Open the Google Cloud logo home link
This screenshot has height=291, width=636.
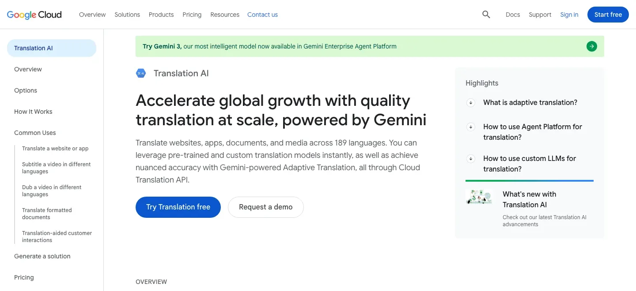click(x=34, y=15)
